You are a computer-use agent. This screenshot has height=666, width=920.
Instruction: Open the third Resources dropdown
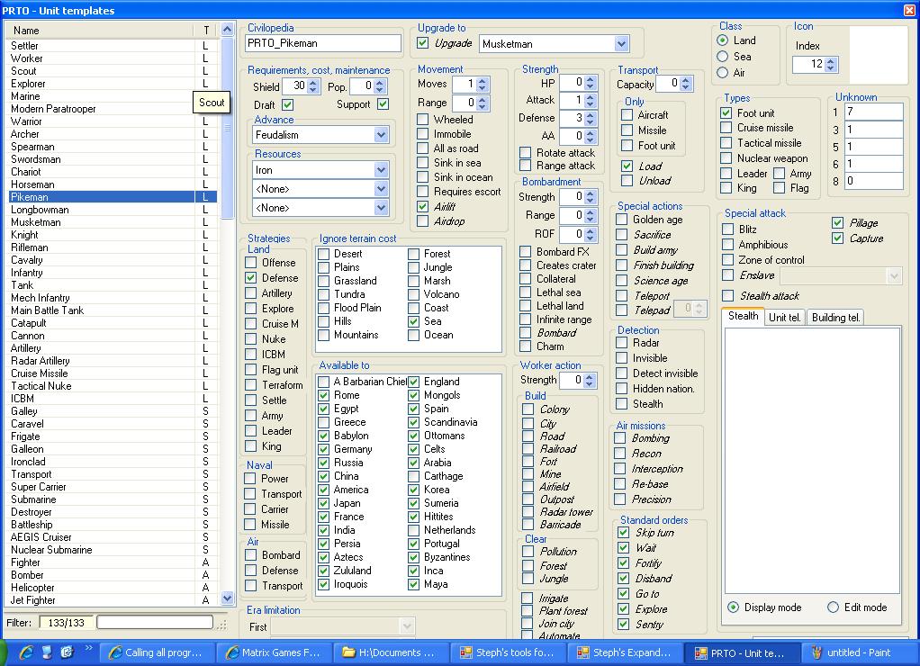click(382, 208)
